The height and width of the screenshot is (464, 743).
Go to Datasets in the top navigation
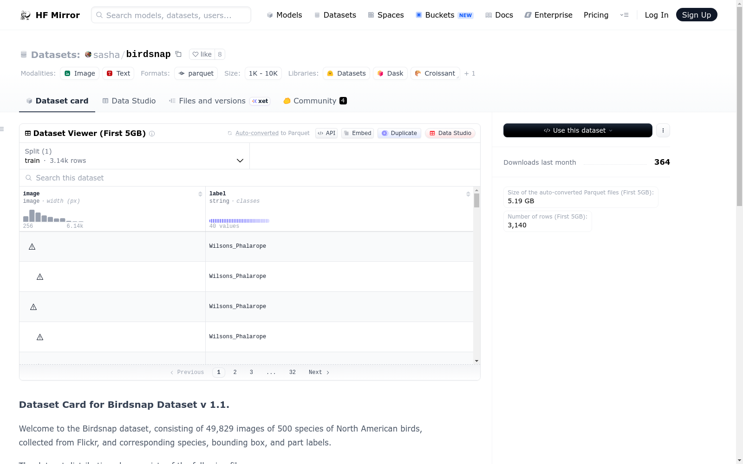click(335, 15)
